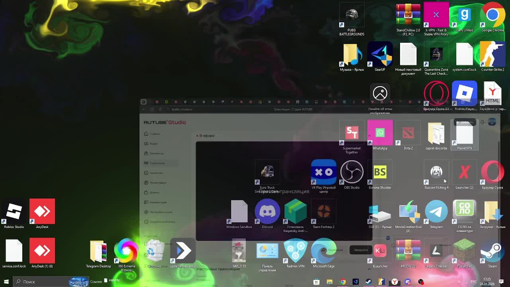Image resolution: width=510 pixels, height=287 pixels.
Task: Open the Корзина recycle bin icon
Action: [x=155, y=251]
